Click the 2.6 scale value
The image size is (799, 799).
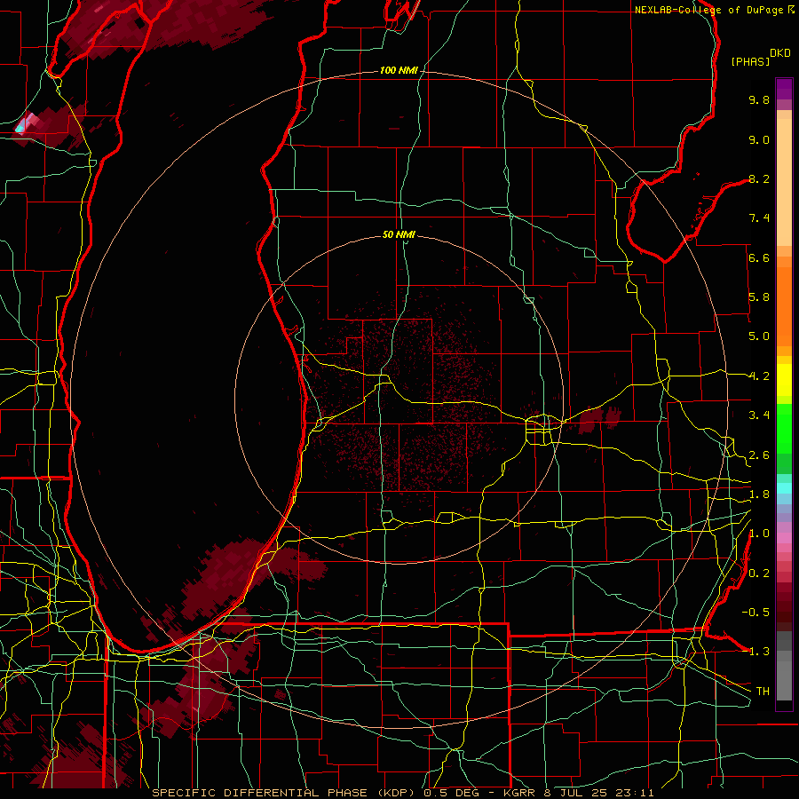pyautogui.click(x=759, y=455)
